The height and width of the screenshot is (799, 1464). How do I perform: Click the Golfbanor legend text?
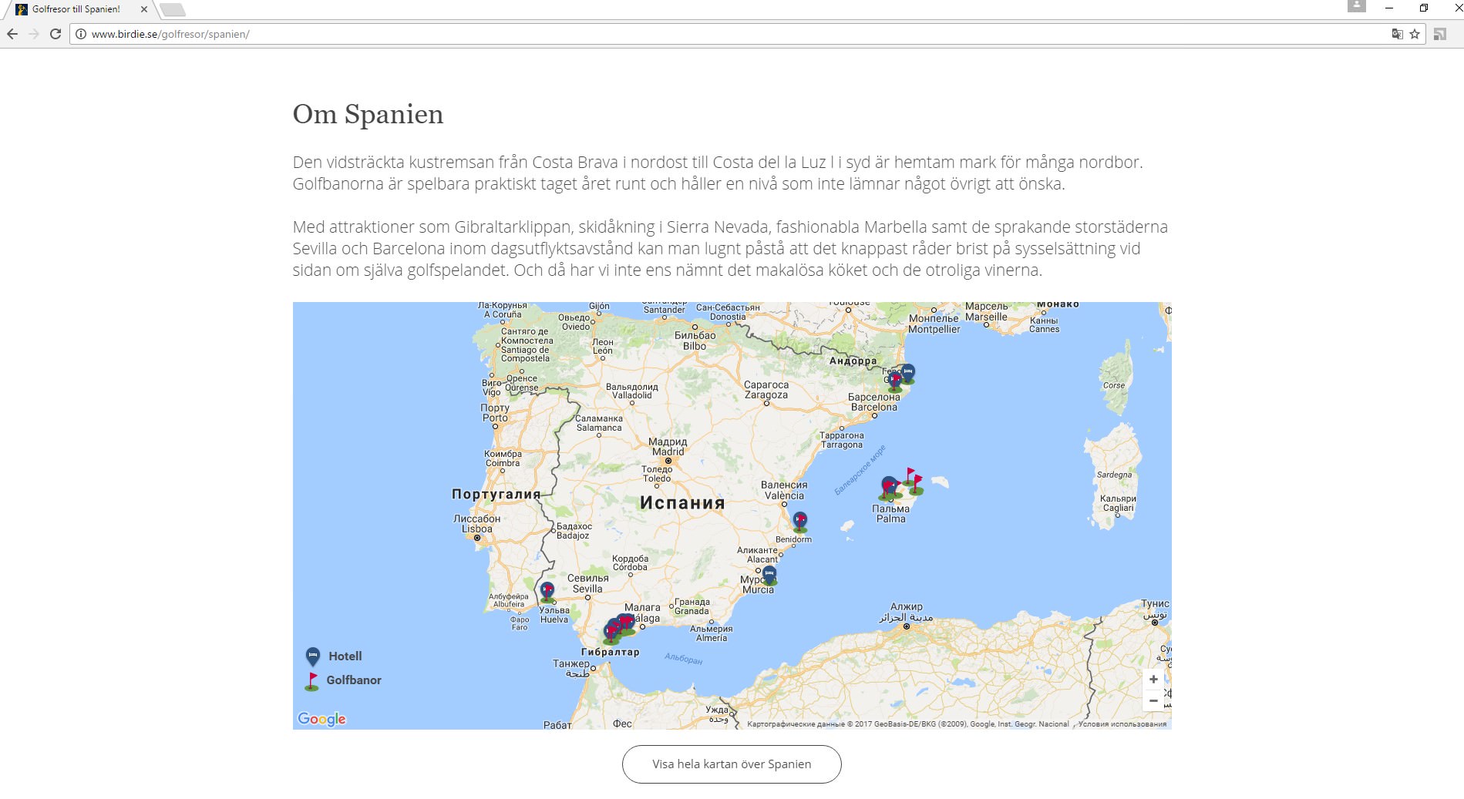354,680
